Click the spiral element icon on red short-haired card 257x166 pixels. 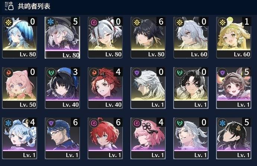click(94, 123)
